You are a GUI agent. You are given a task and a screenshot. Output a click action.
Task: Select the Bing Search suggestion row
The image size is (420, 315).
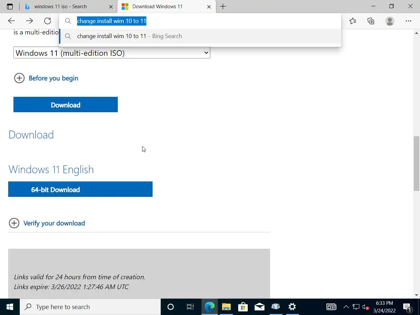click(x=200, y=36)
